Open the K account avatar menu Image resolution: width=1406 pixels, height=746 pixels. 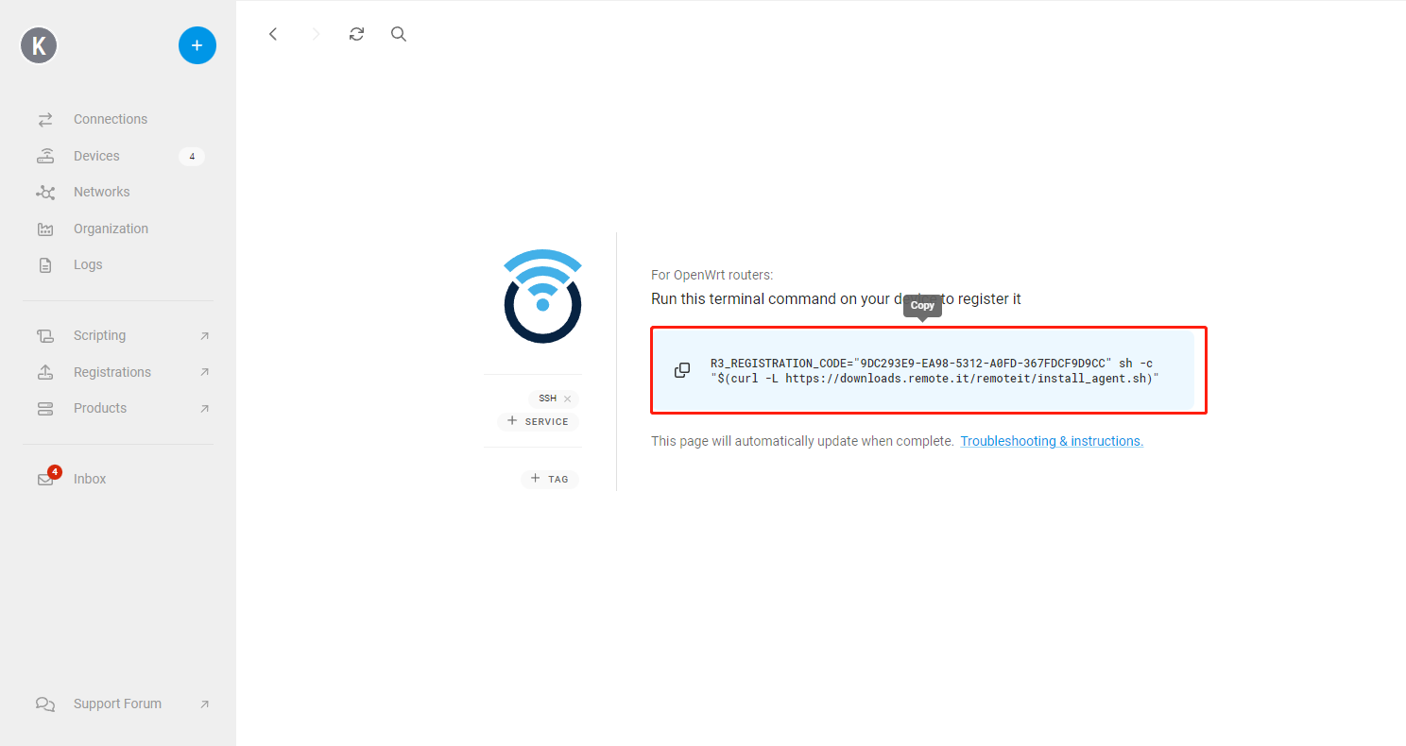pyautogui.click(x=39, y=45)
